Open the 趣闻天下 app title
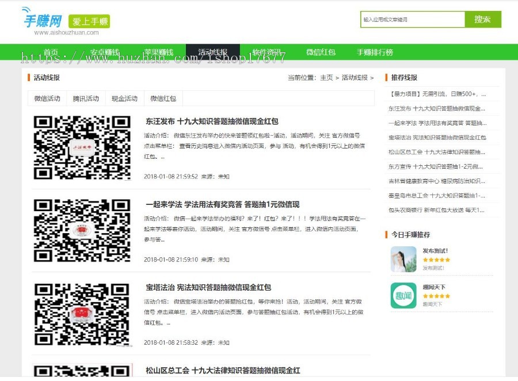Screen dimensions: 518x381 click(x=434, y=287)
